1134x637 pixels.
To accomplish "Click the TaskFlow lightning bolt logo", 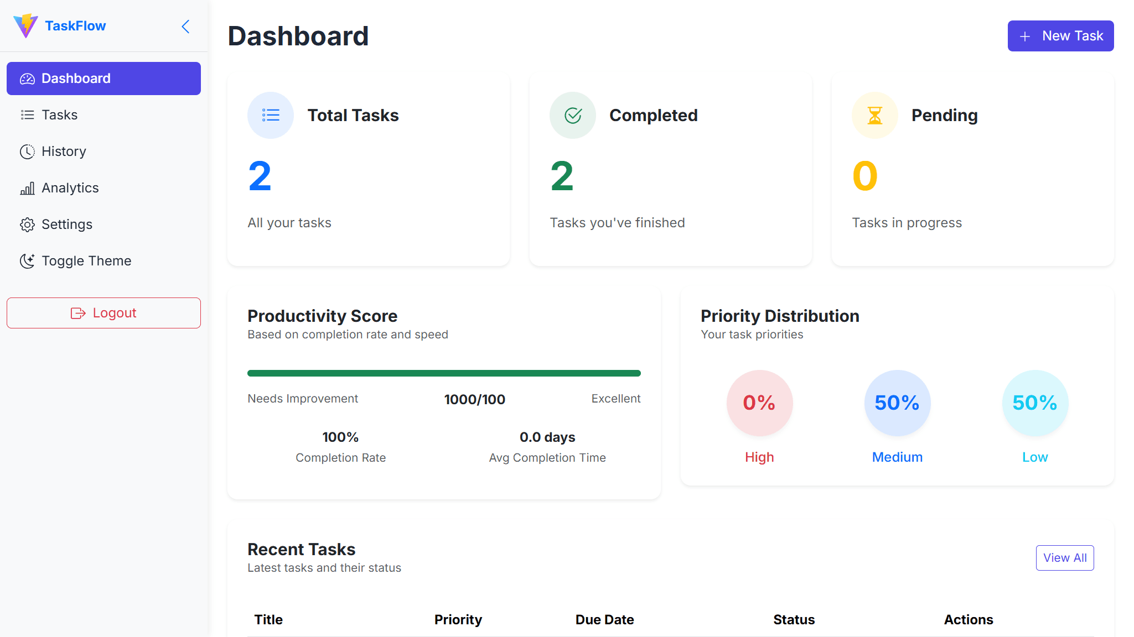I will [x=26, y=25].
